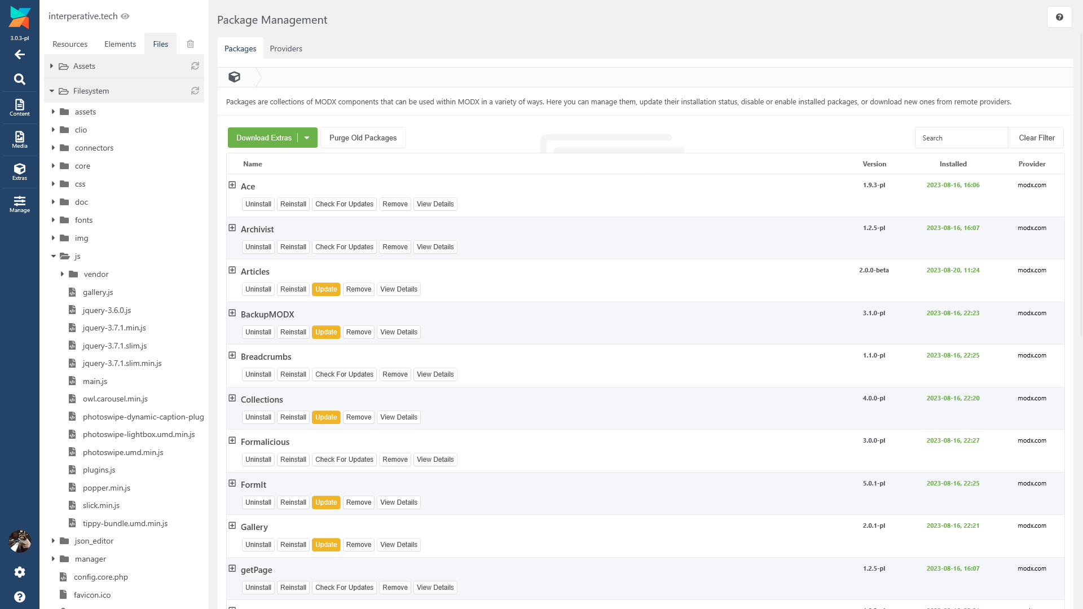The image size is (1083, 609).
Task: Refresh the Filesystem media source
Action: click(x=195, y=91)
